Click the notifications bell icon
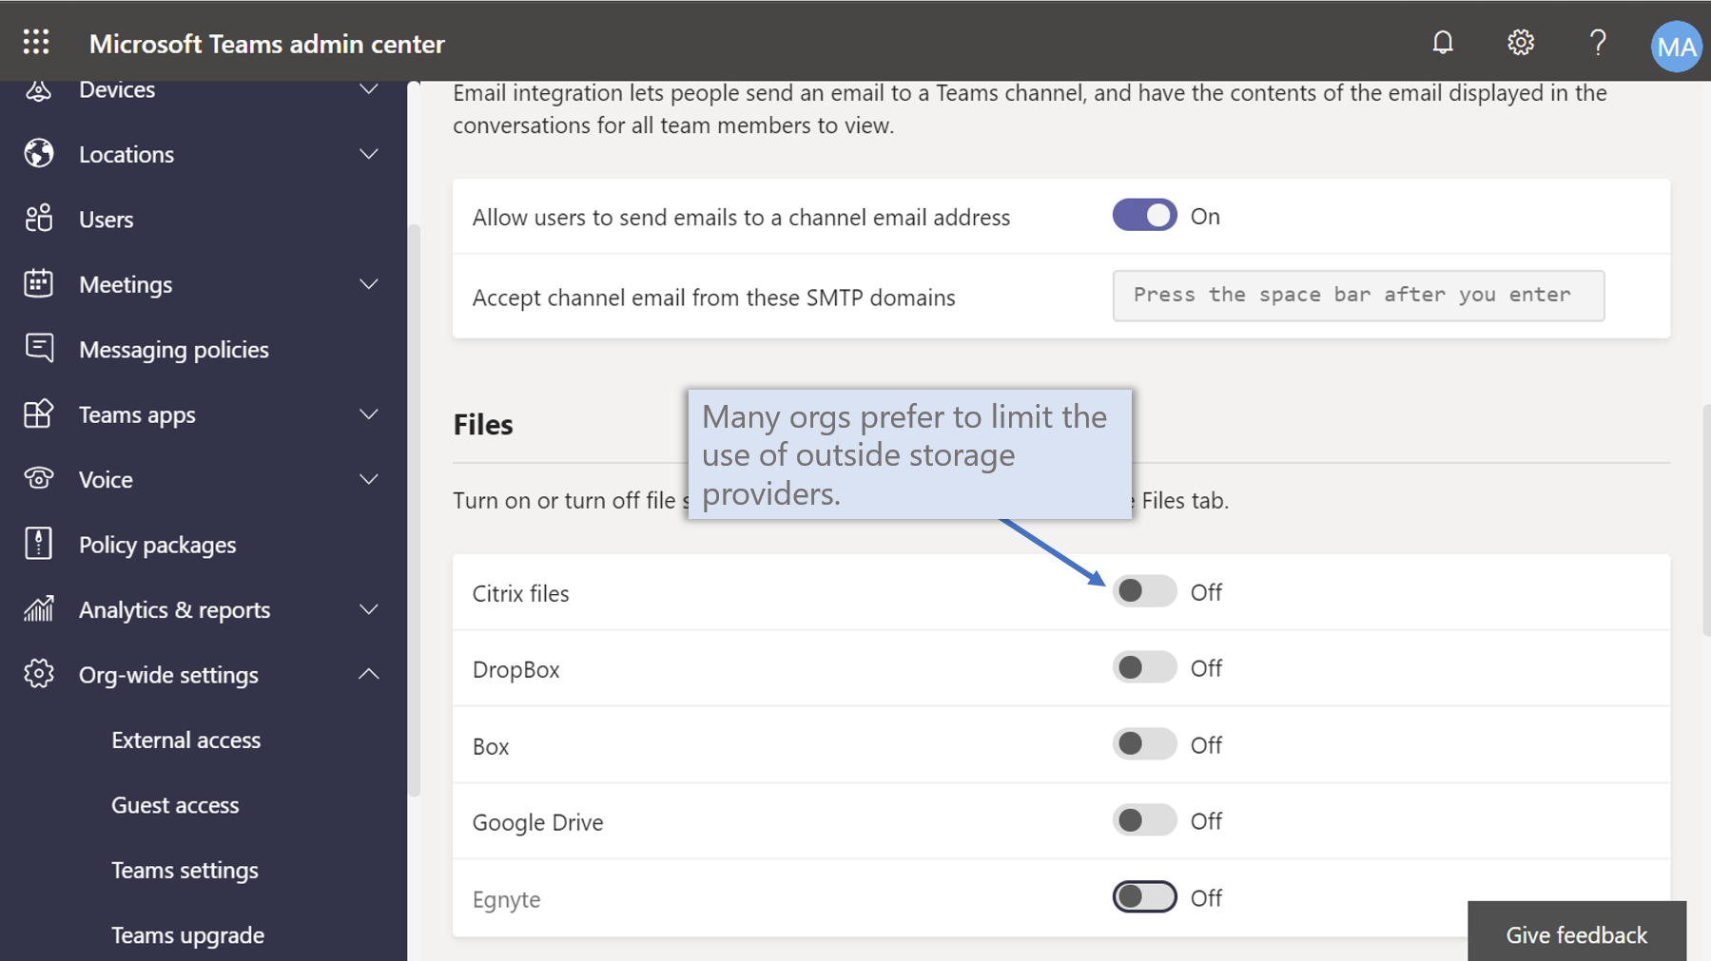Viewport: 1711px width, 961px height. (x=1443, y=43)
